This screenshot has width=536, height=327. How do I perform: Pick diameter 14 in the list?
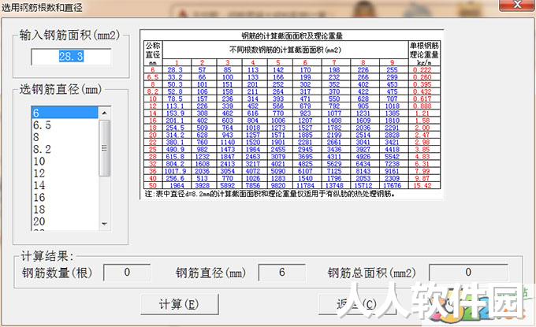[65, 185]
